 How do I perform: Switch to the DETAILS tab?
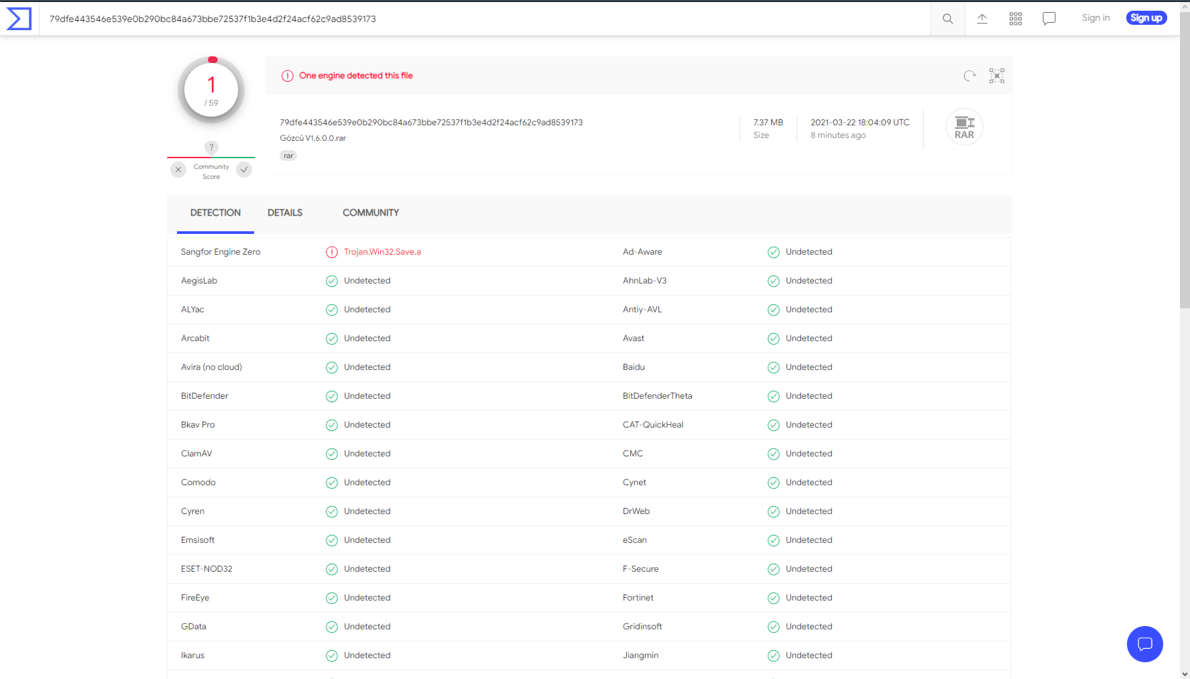pyautogui.click(x=285, y=213)
